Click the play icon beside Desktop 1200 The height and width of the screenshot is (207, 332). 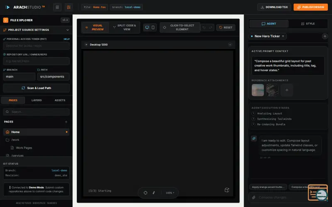(x=86, y=45)
